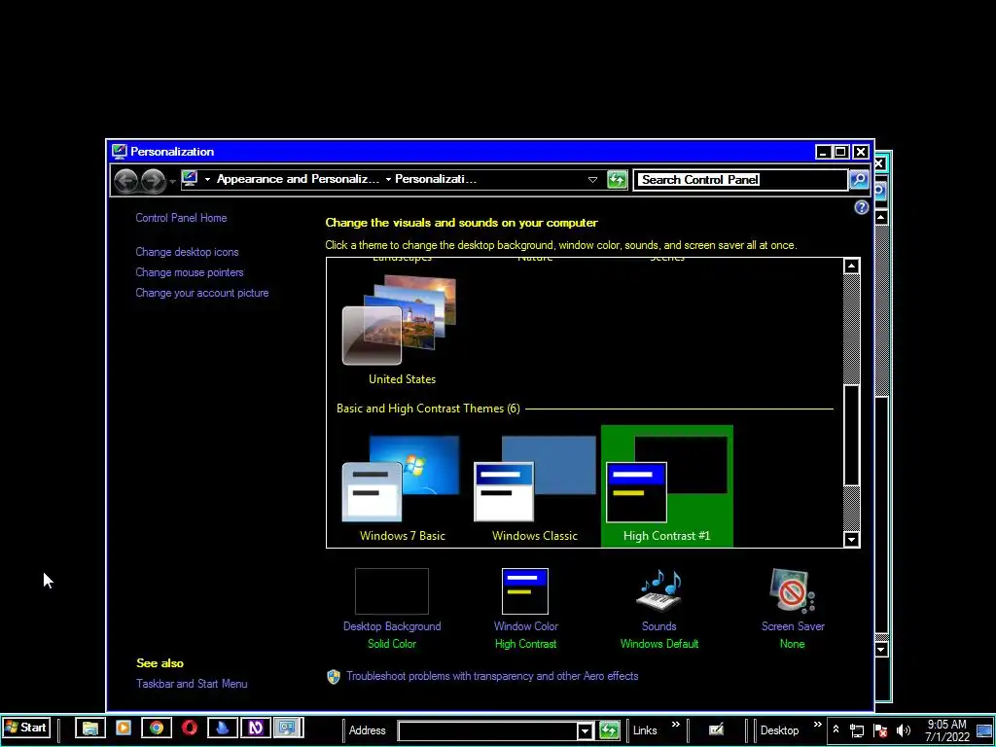Open Help via the question mark icon
Image resolution: width=996 pixels, height=747 pixels.
(862, 207)
